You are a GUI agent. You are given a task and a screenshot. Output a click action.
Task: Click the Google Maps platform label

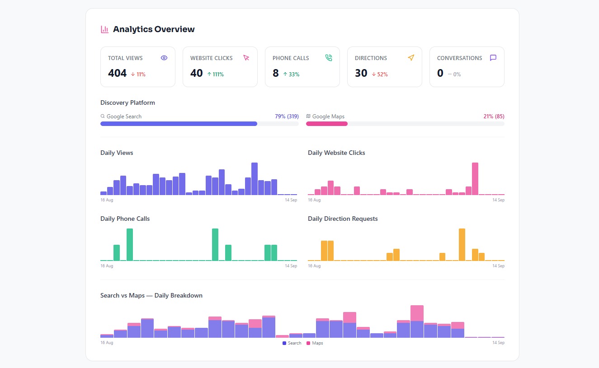tap(328, 116)
